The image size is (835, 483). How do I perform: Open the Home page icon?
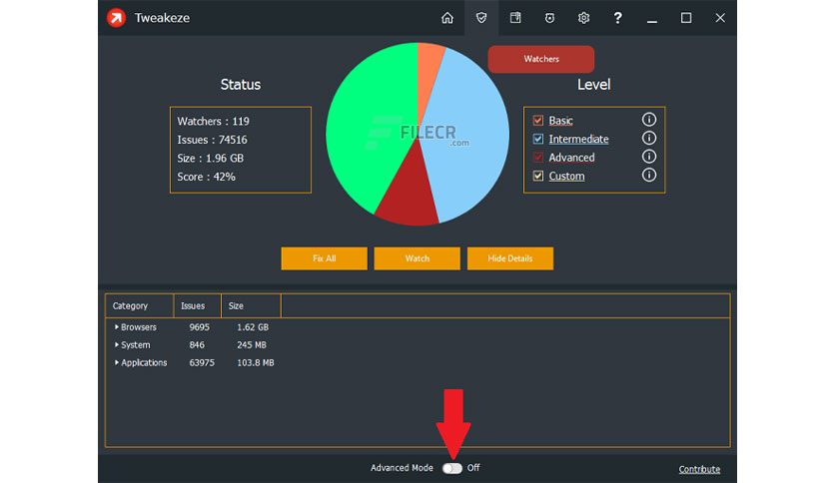click(447, 18)
